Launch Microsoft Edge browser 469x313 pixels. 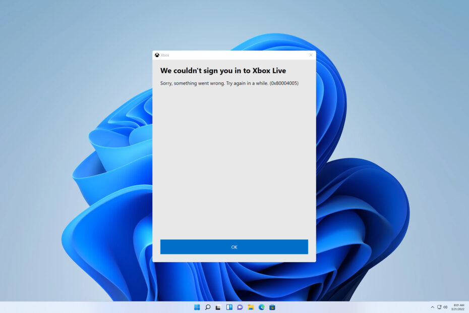click(x=261, y=307)
